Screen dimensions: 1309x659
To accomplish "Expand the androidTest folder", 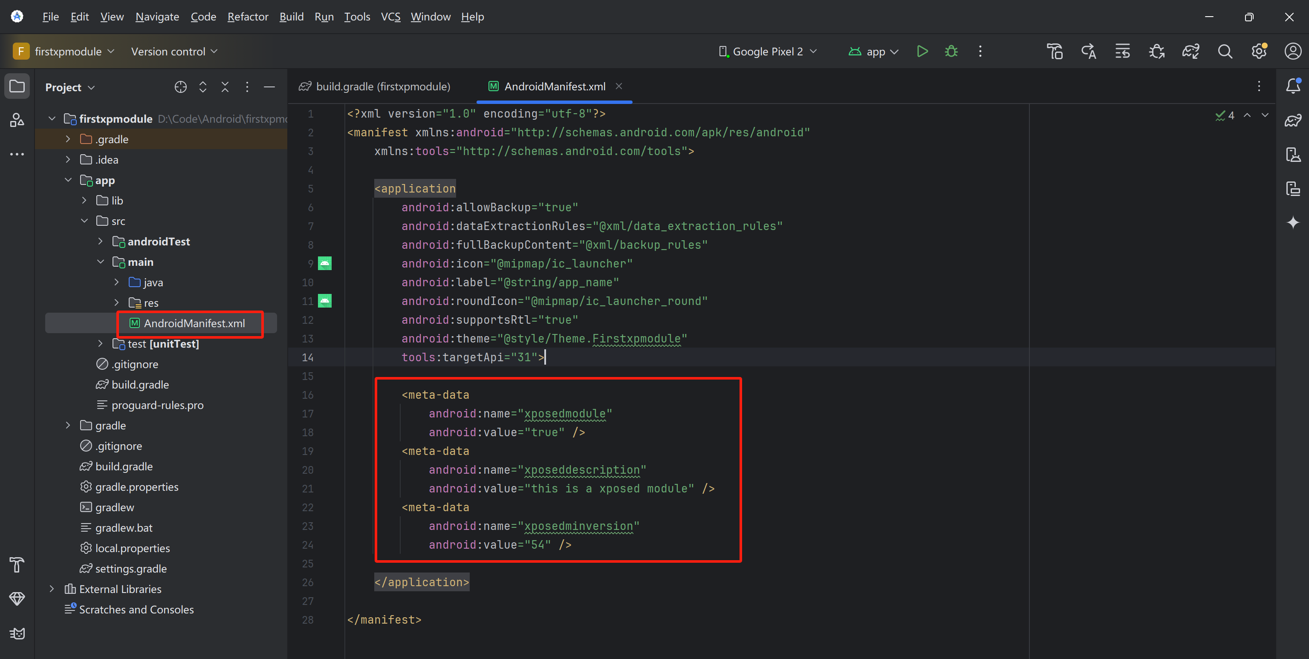I will coord(100,242).
